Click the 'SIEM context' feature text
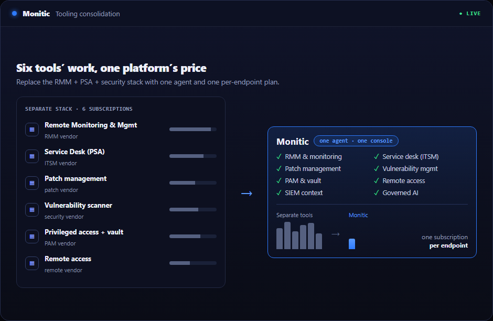493x321 pixels. click(x=304, y=192)
